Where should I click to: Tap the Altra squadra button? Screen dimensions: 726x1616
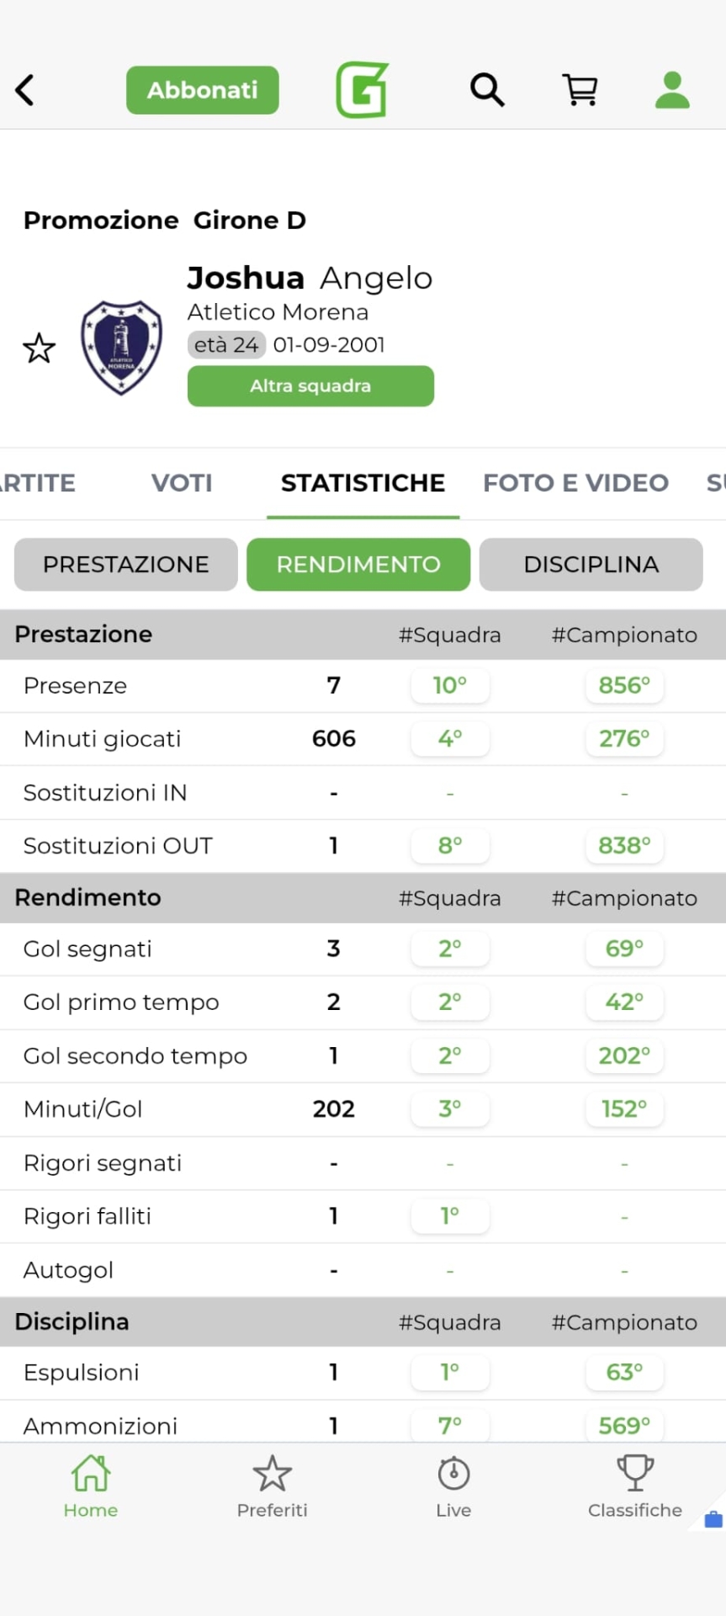(310, 386)
